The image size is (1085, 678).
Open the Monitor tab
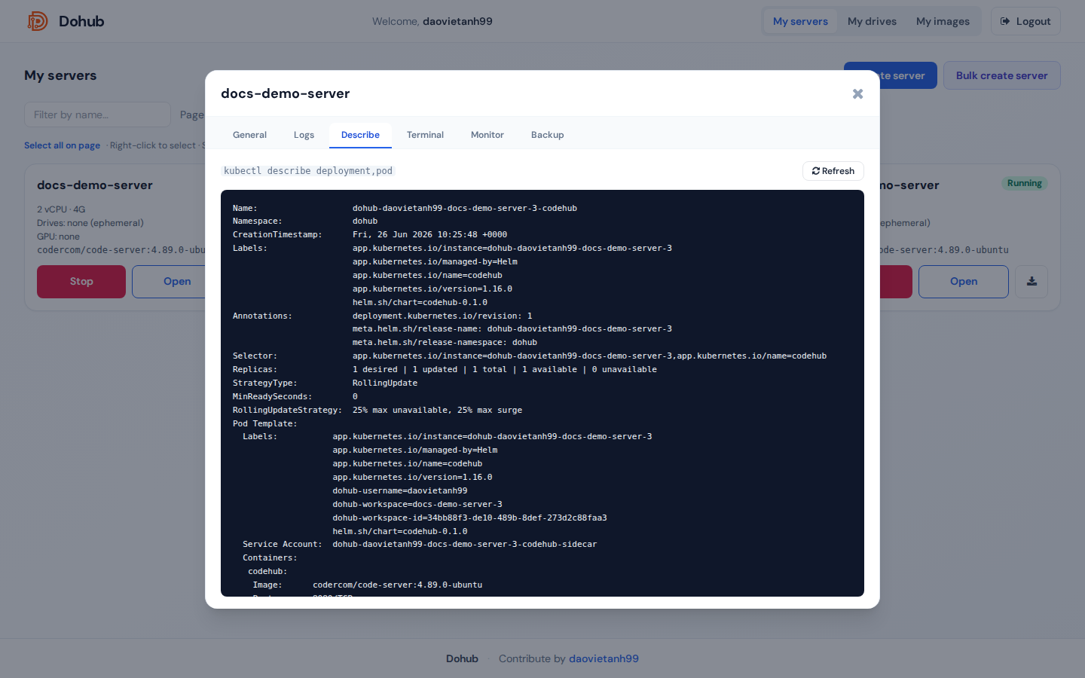click(x=487, y=135)
